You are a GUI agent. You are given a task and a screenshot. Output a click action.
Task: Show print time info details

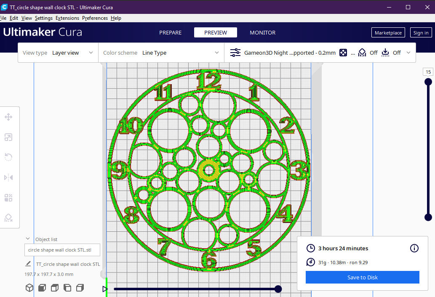[414, 248]
